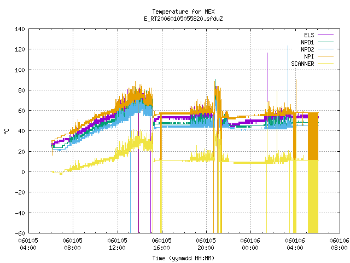Click the y-axis label 100

pyautogui.click(x=20, y=70)
